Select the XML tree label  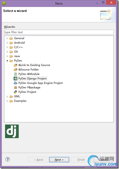tap(17, 96)
